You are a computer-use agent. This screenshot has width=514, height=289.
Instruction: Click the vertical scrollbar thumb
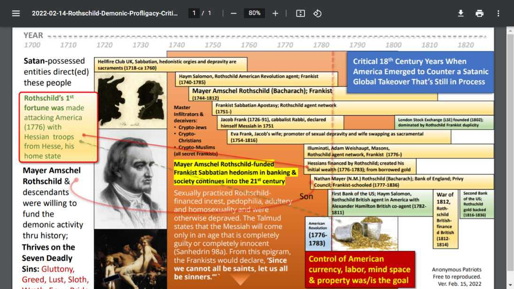(510, 153)
